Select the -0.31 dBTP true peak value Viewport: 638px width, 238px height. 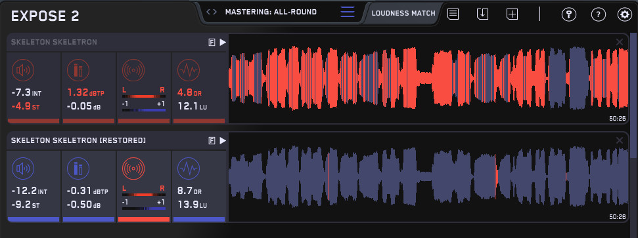click(87, 191)
